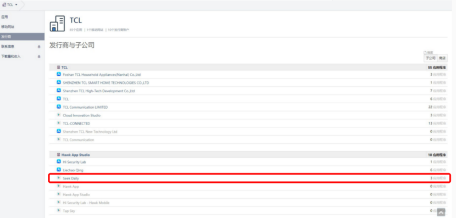Click the Hawk App Studio group header name
This screenshot has height=218, width=456.
point(76,155)
